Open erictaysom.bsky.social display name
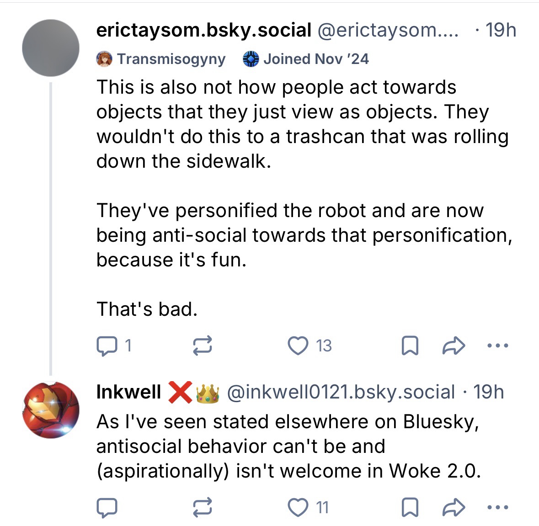The height and width of the screenshot is (526, 539). [x=203, y=30]
